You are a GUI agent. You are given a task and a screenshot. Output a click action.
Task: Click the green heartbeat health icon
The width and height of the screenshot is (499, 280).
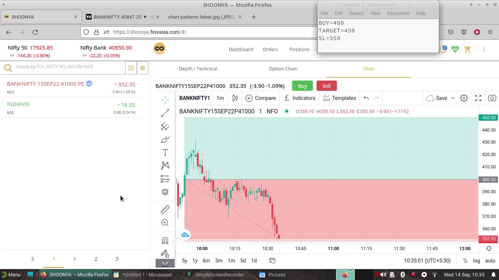tap(455, 49)
